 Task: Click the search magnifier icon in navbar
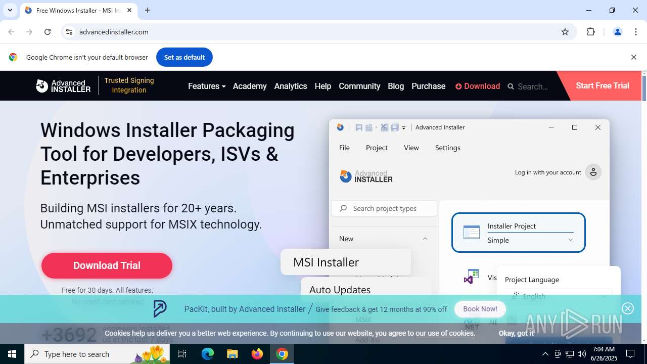[511, 86]
